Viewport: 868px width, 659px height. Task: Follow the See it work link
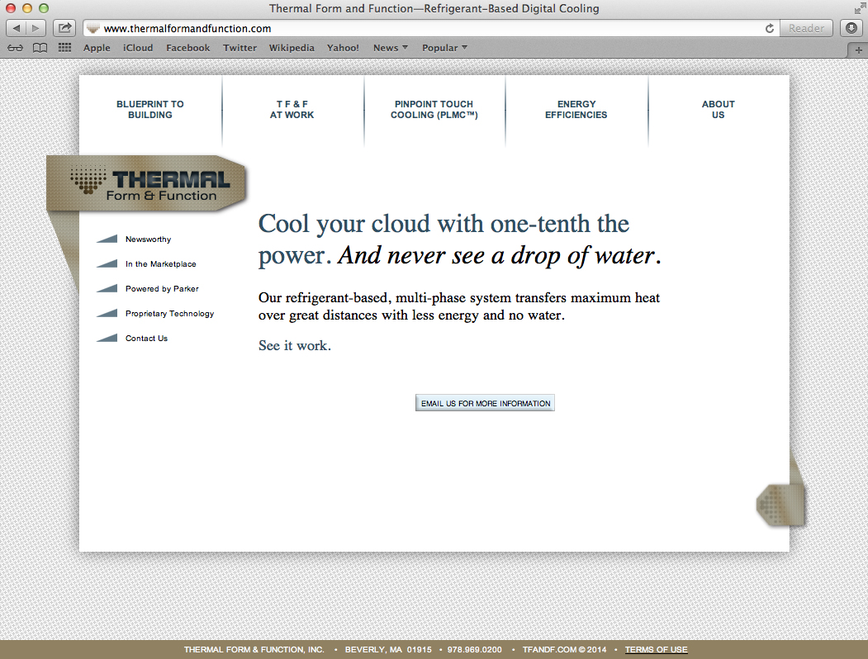(x=294, y=345)
